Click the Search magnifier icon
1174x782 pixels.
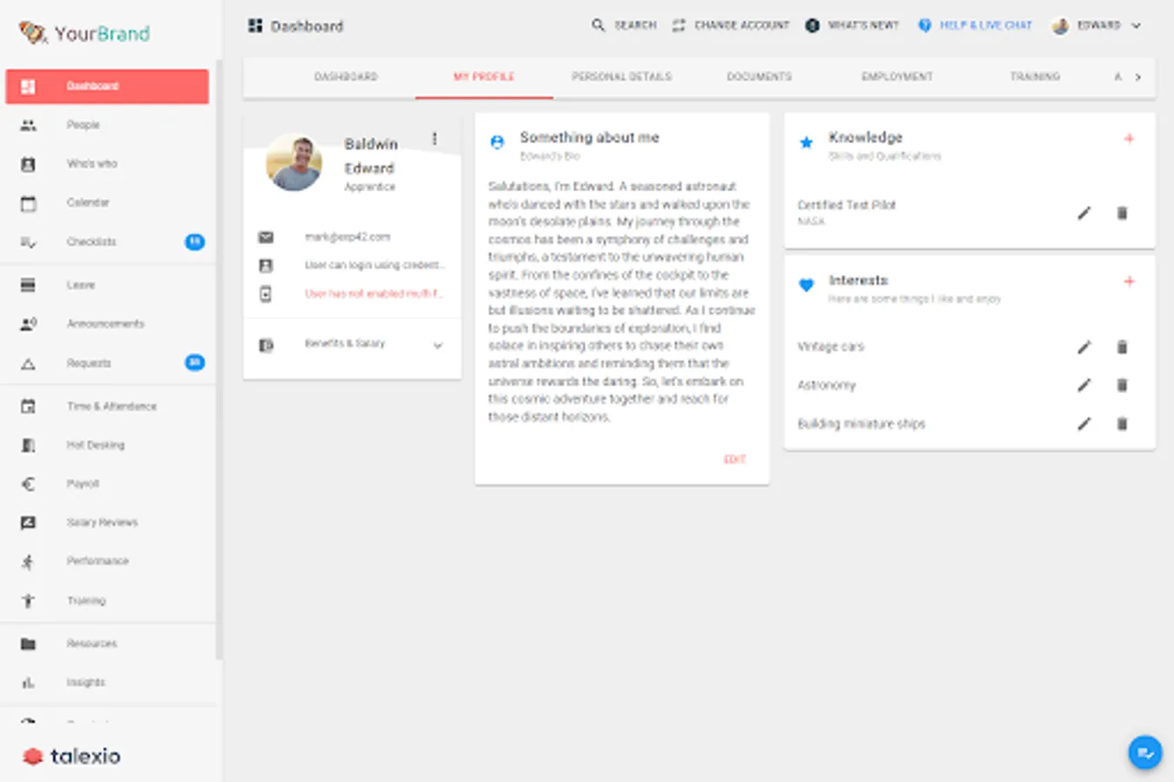(x=598, y=26)
